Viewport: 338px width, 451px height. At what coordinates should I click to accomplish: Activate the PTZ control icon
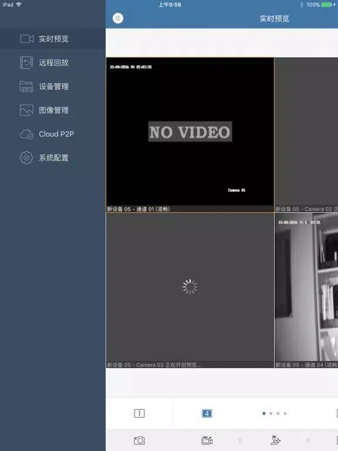[275, 440]
